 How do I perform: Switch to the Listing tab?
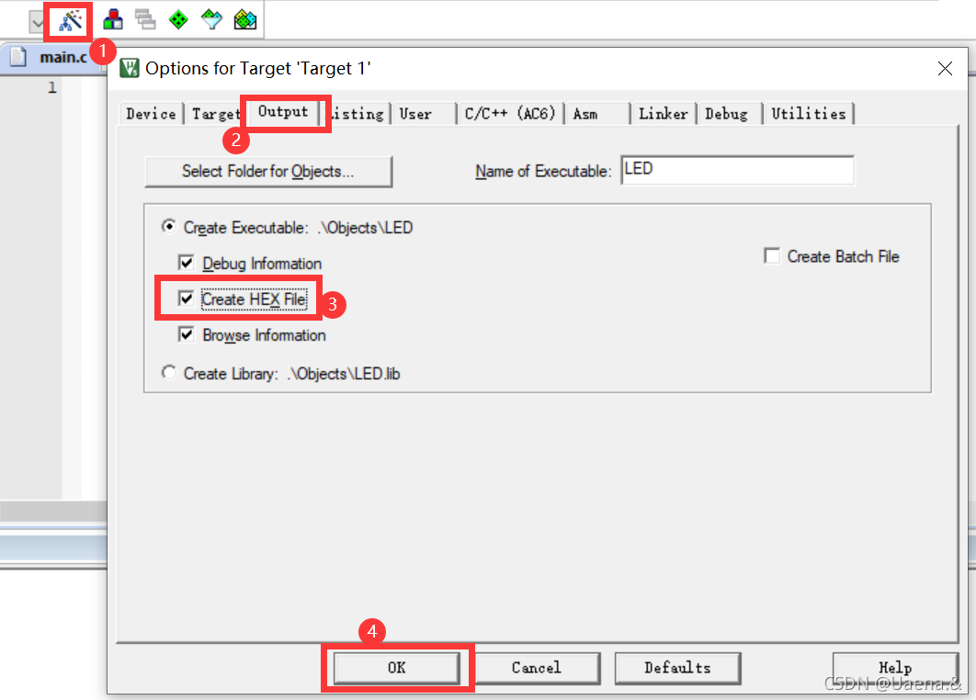[x=357, y=114]
